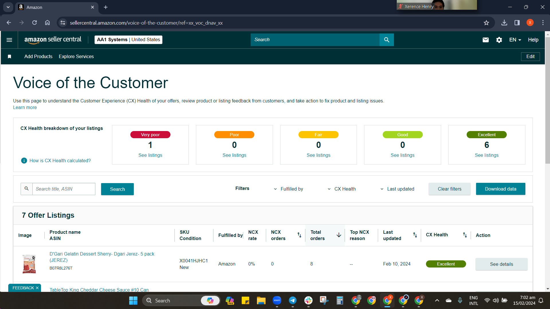
Task: Click the Clear filters button
Action: pyautogui.click(x=449, y=189)
